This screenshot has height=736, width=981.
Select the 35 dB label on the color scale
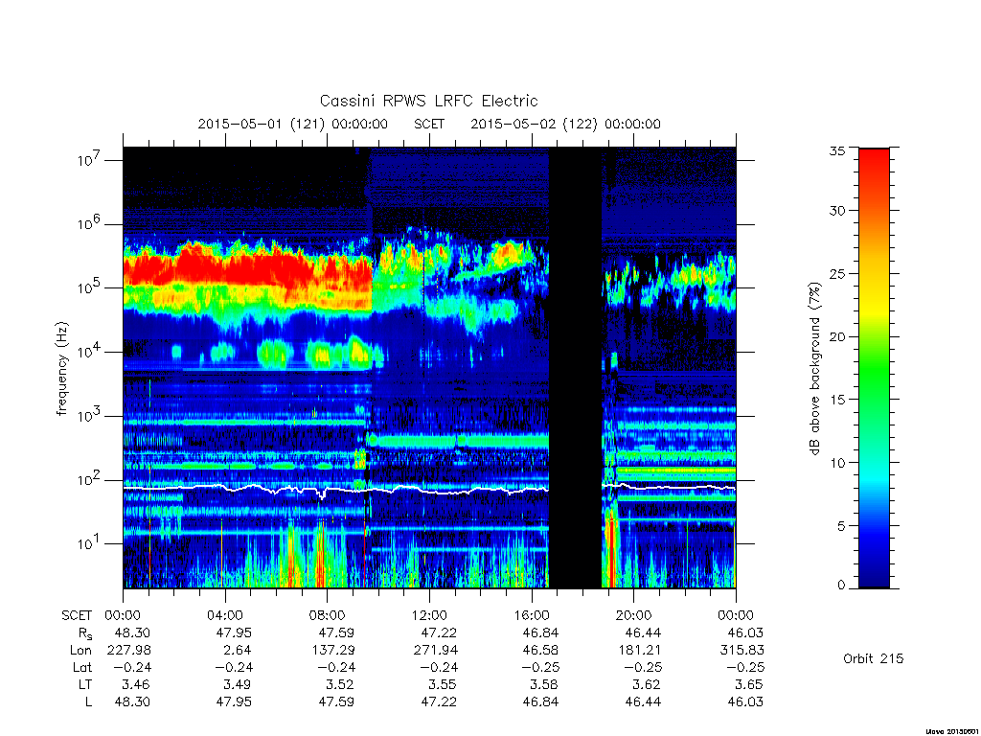[836, 151]
